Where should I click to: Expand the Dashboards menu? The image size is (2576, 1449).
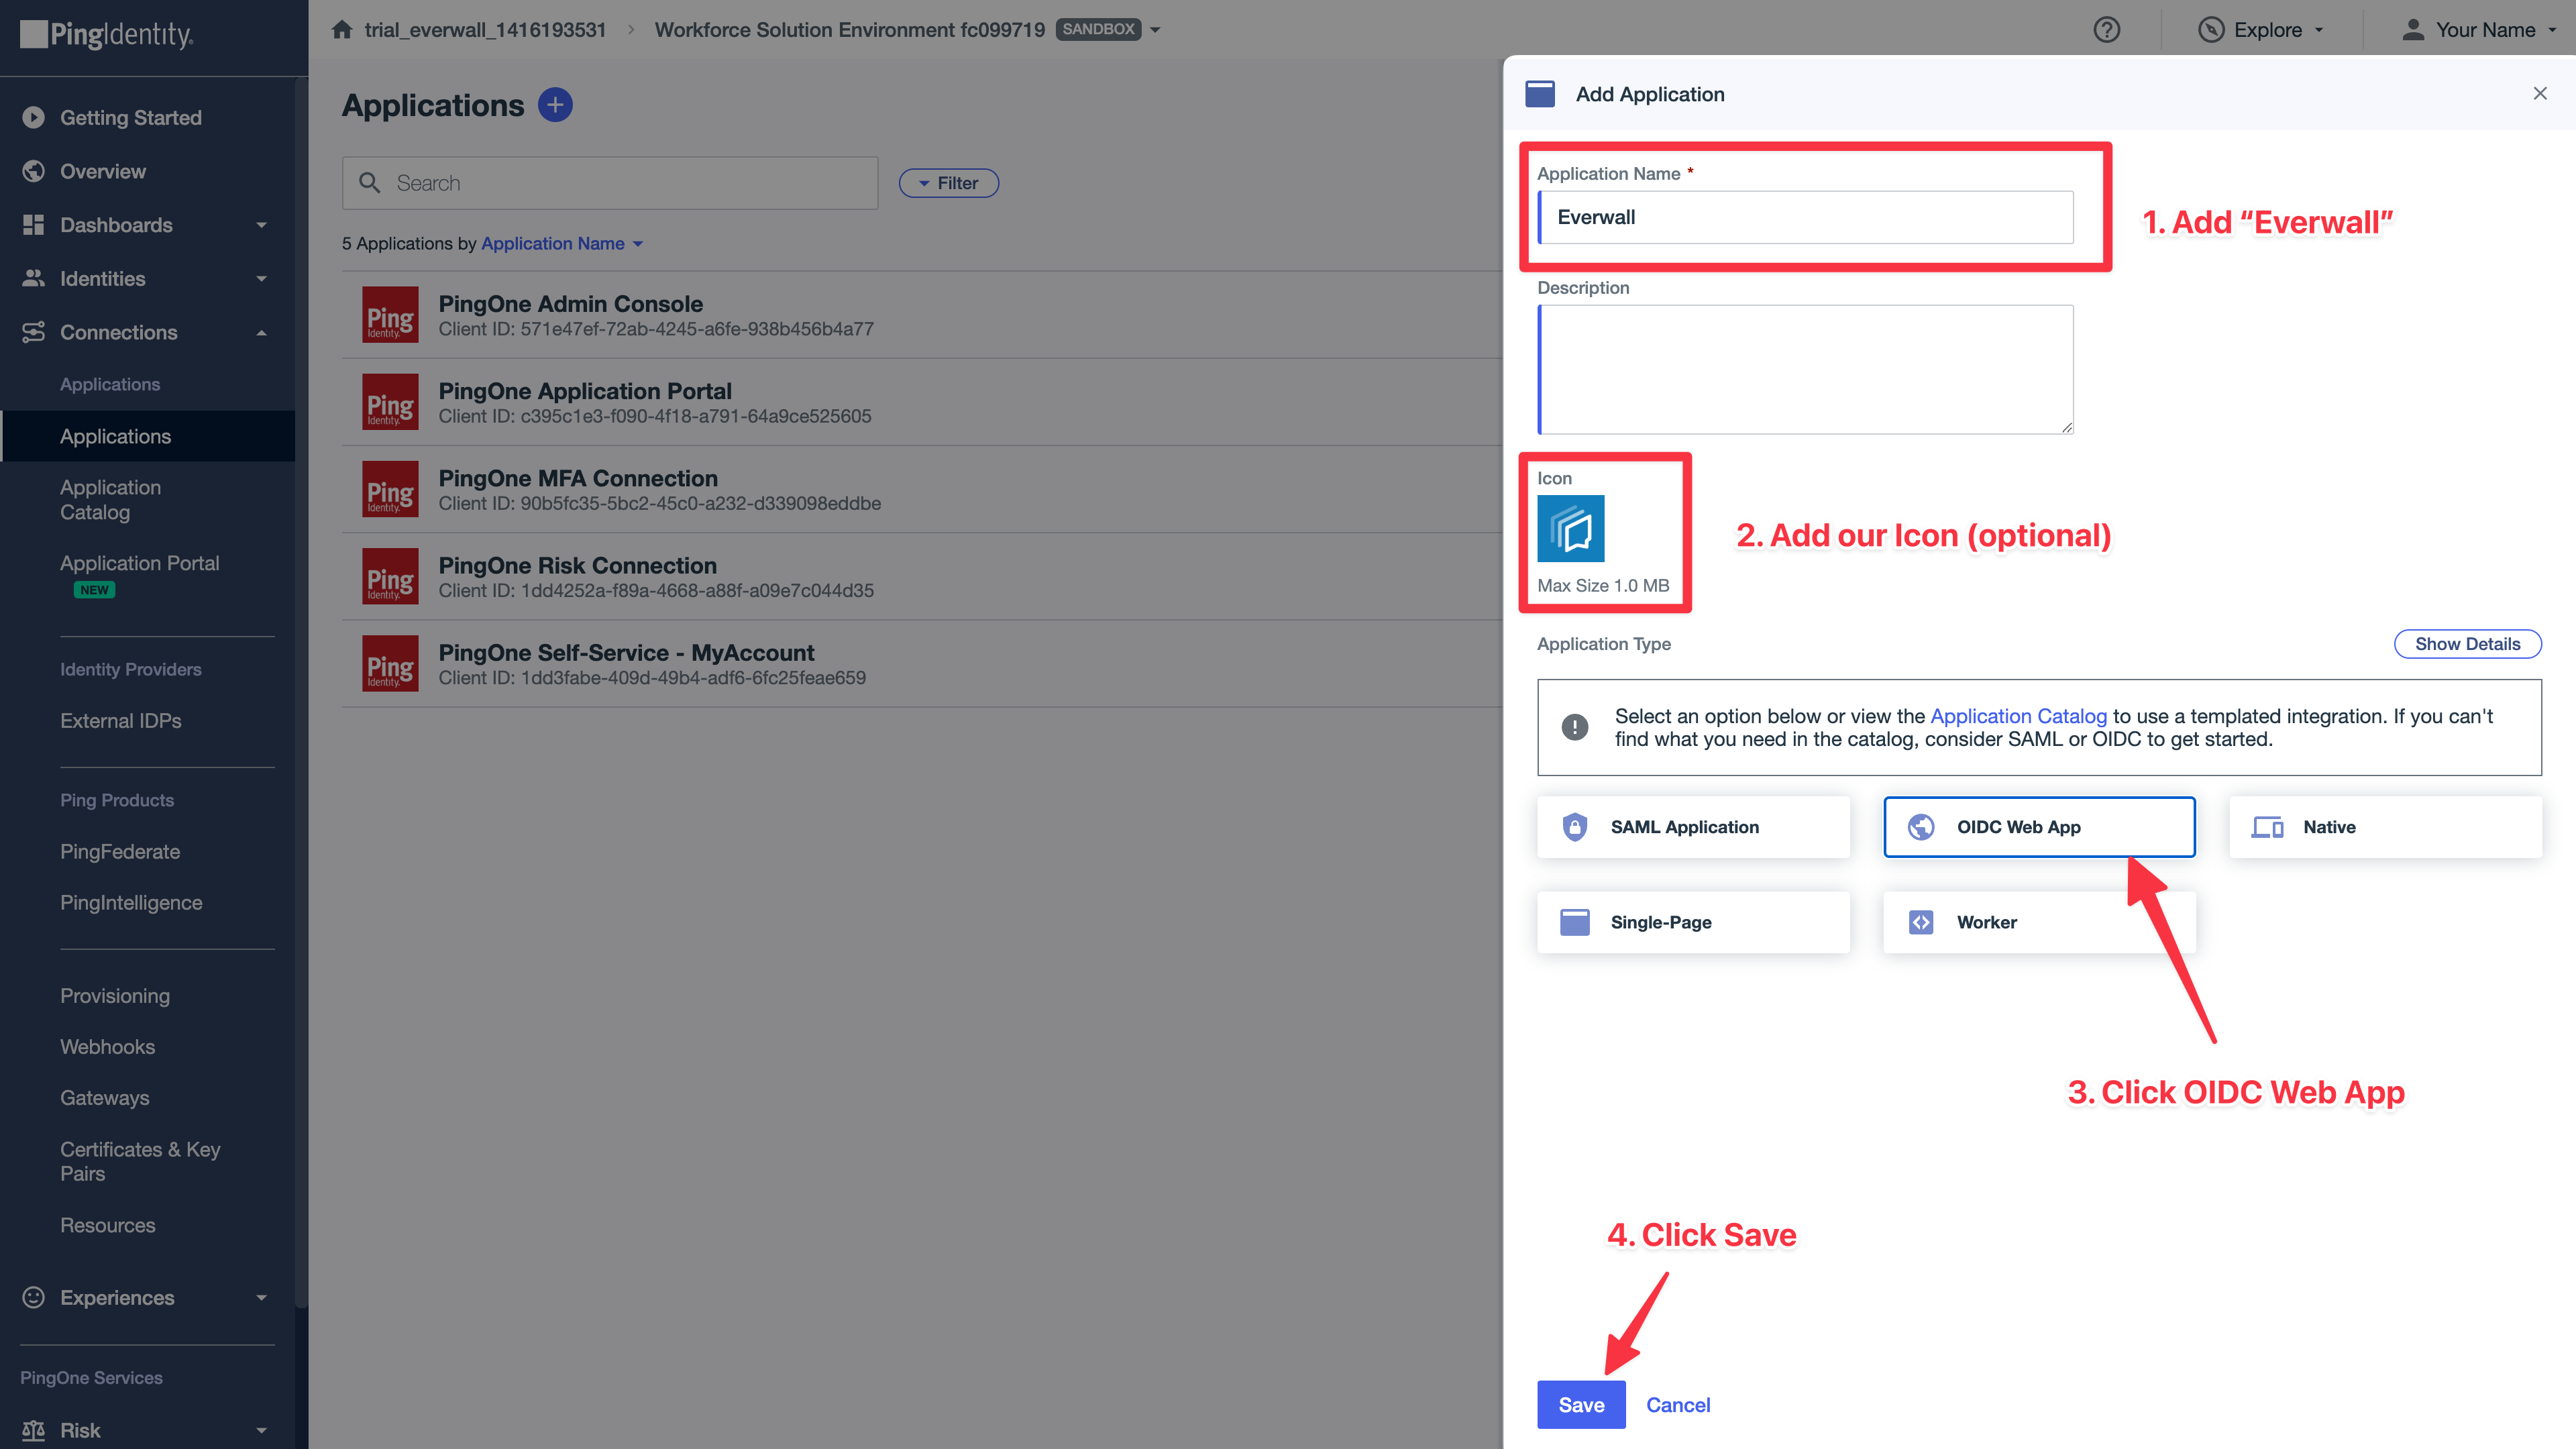pos(261,225)
